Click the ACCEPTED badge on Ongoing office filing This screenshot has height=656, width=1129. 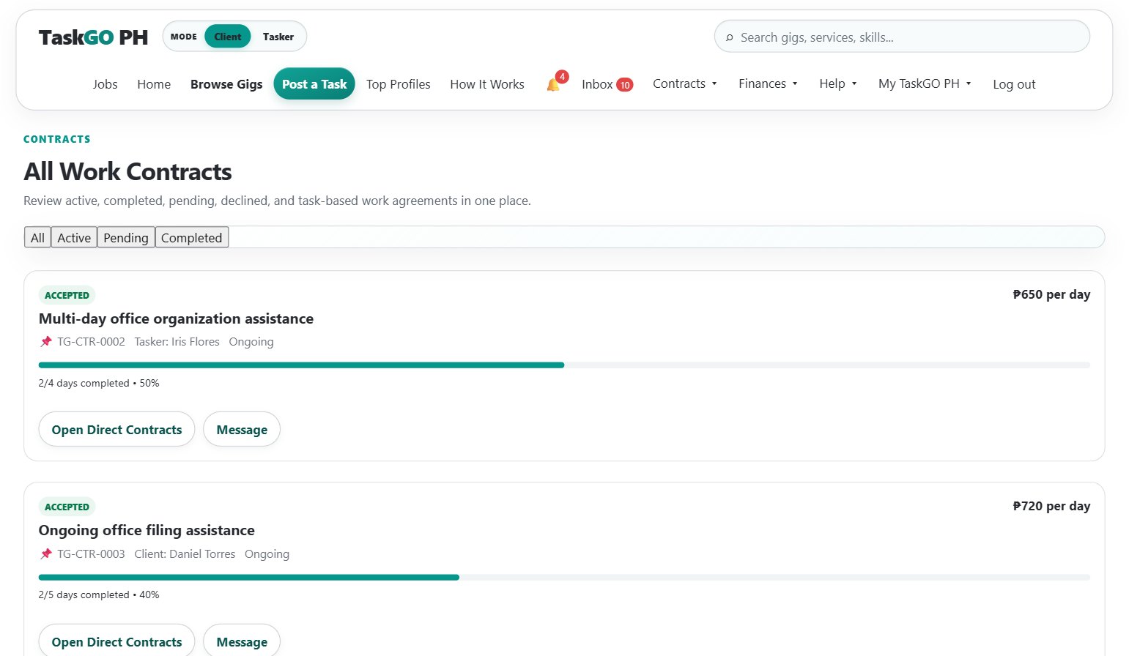[67, 507]
